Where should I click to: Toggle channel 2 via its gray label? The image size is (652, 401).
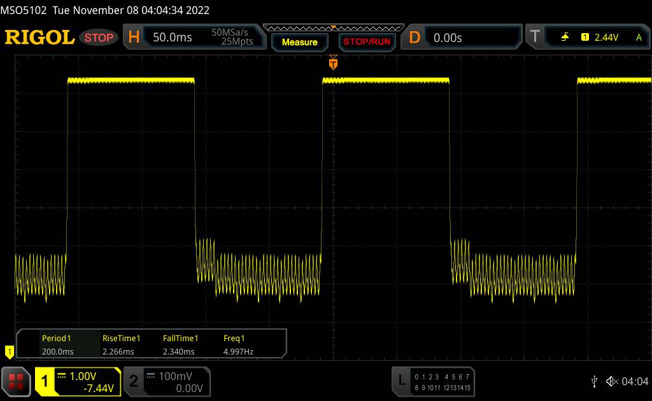click(x=134, y=381)
